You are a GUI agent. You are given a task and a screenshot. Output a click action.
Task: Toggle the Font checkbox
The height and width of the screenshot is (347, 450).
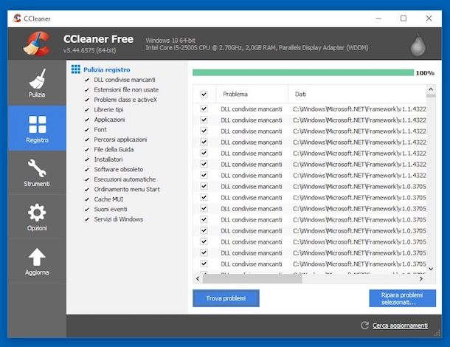[x=86, y=129]
